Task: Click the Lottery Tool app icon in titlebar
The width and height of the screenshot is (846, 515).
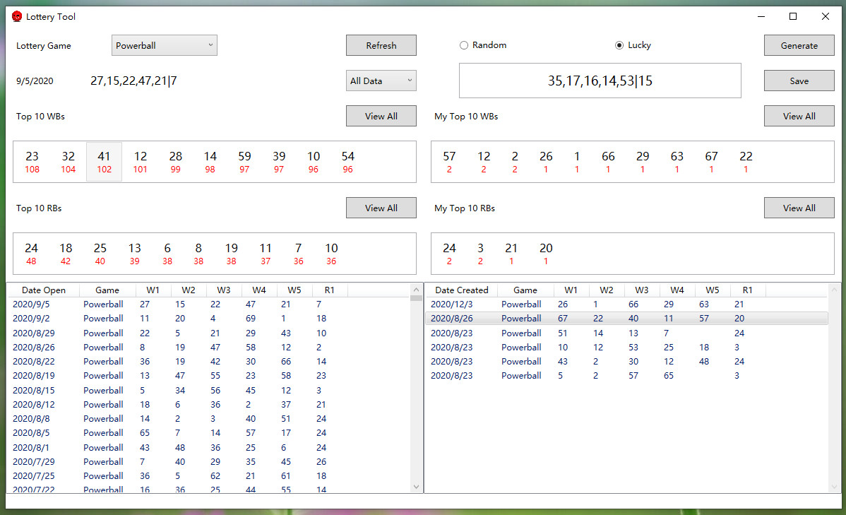Action: click(16, 16)
